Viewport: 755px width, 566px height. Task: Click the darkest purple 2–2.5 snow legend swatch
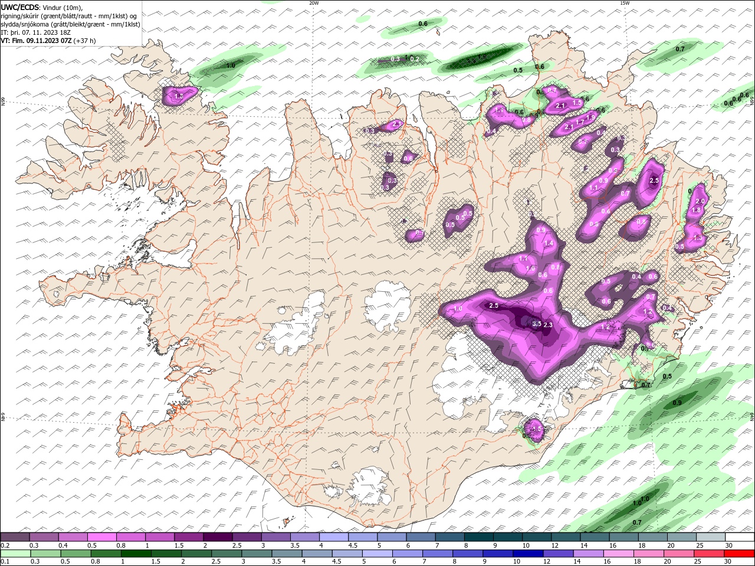218,537
